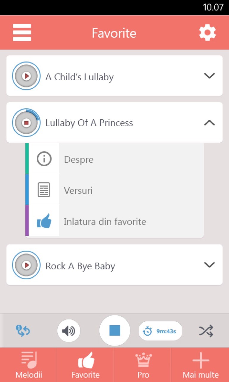Collapse Lullaby Of A Princess options
This screenshot has width=229, height=382.
coord(209,122)
